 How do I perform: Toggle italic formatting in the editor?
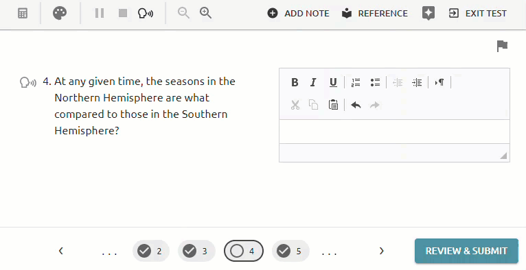click(x=313, y=82)
